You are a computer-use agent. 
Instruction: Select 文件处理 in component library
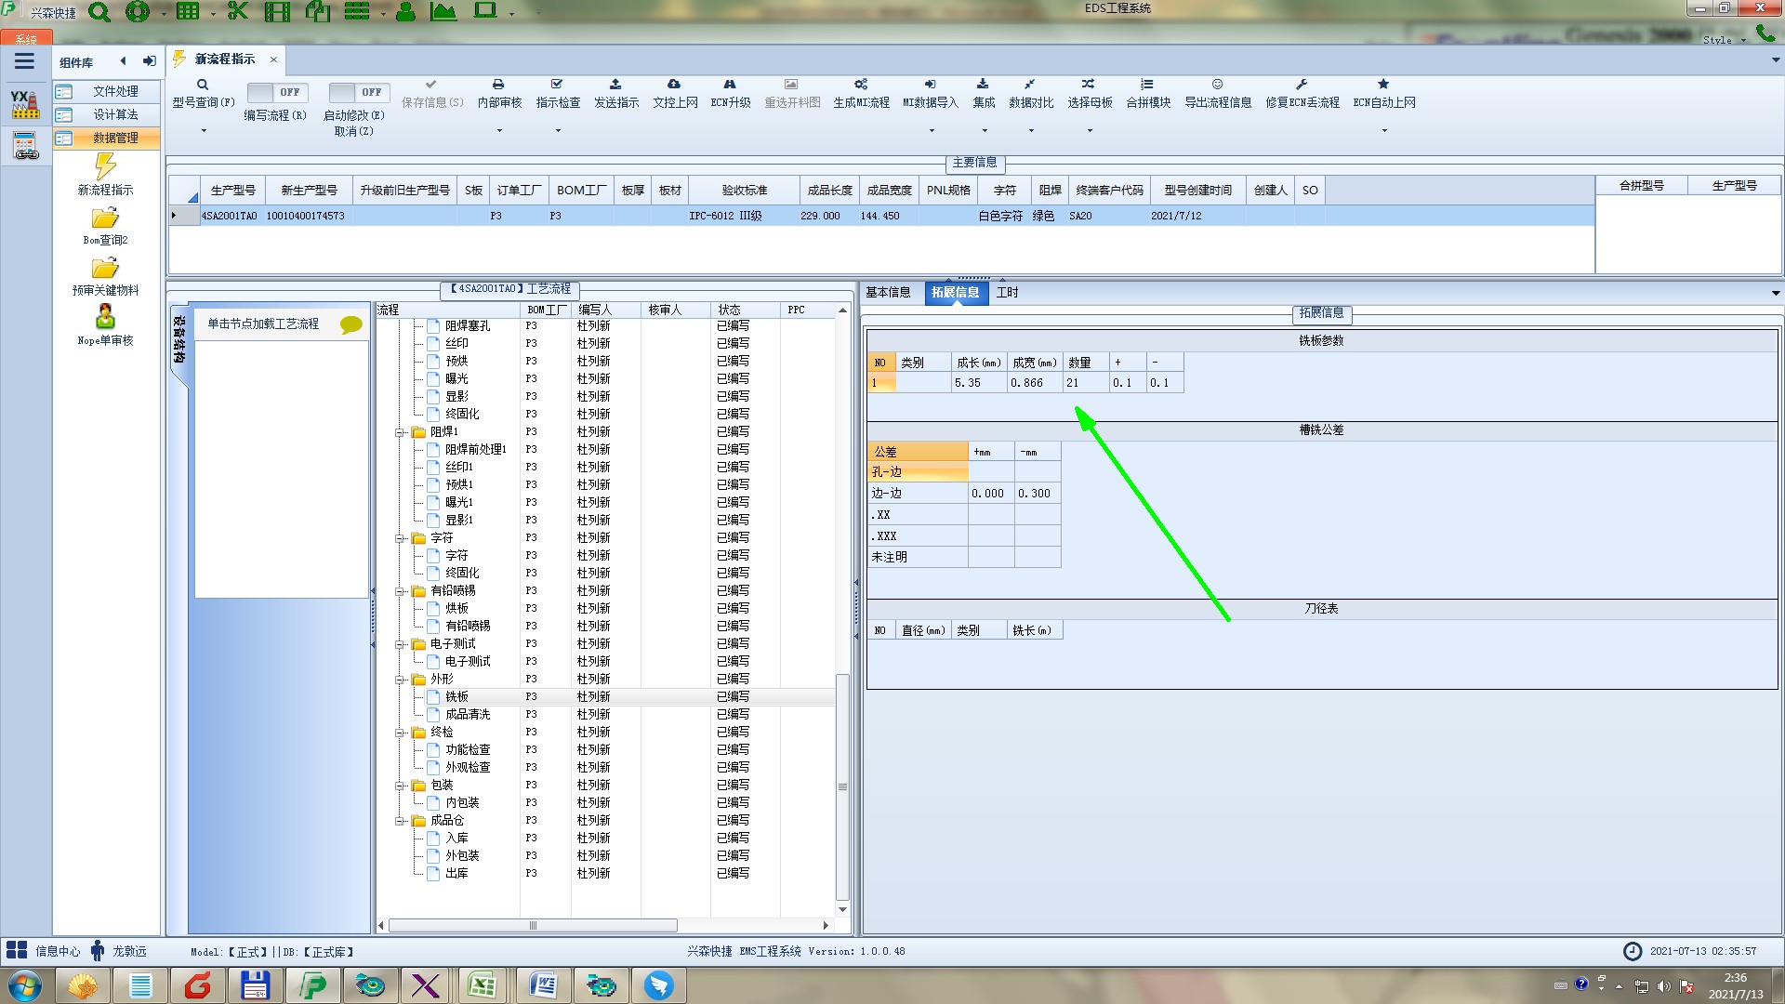[x=115, y=91]
